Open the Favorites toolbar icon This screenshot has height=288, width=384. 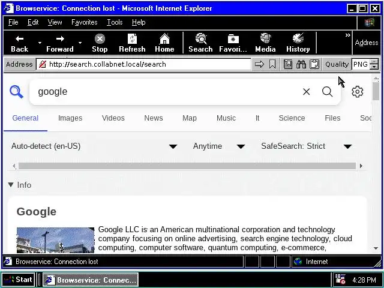pos(233,38)
